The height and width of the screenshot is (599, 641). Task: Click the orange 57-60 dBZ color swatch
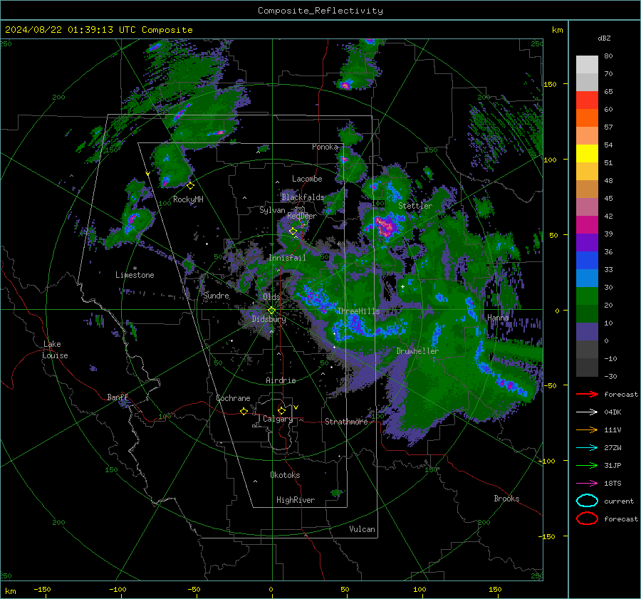tap(587, 118)
